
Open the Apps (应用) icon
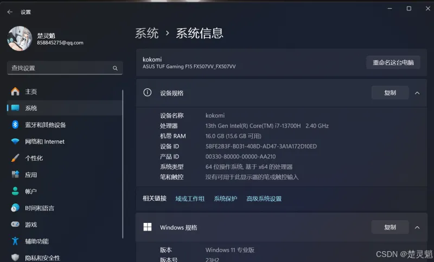pyautogui.click(x=15, y=175)
